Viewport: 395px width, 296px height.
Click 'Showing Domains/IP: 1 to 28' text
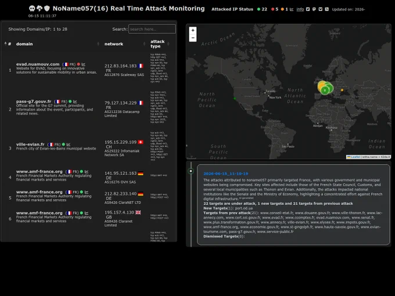click(38, 29)
